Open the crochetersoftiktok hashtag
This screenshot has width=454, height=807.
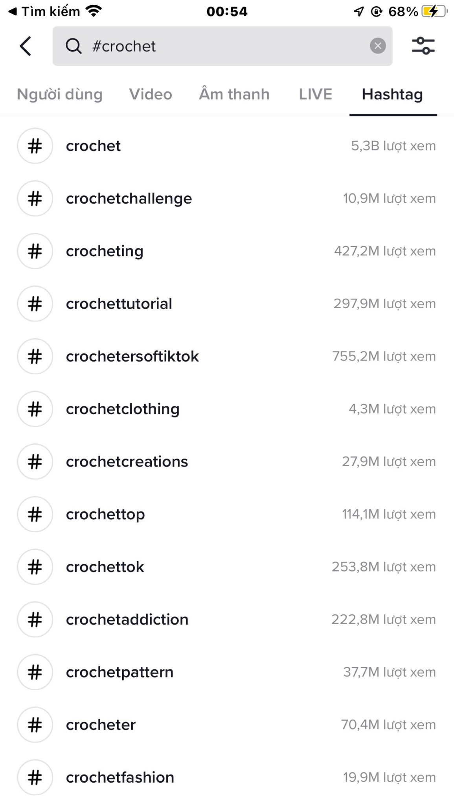click(x=227, y=357)
